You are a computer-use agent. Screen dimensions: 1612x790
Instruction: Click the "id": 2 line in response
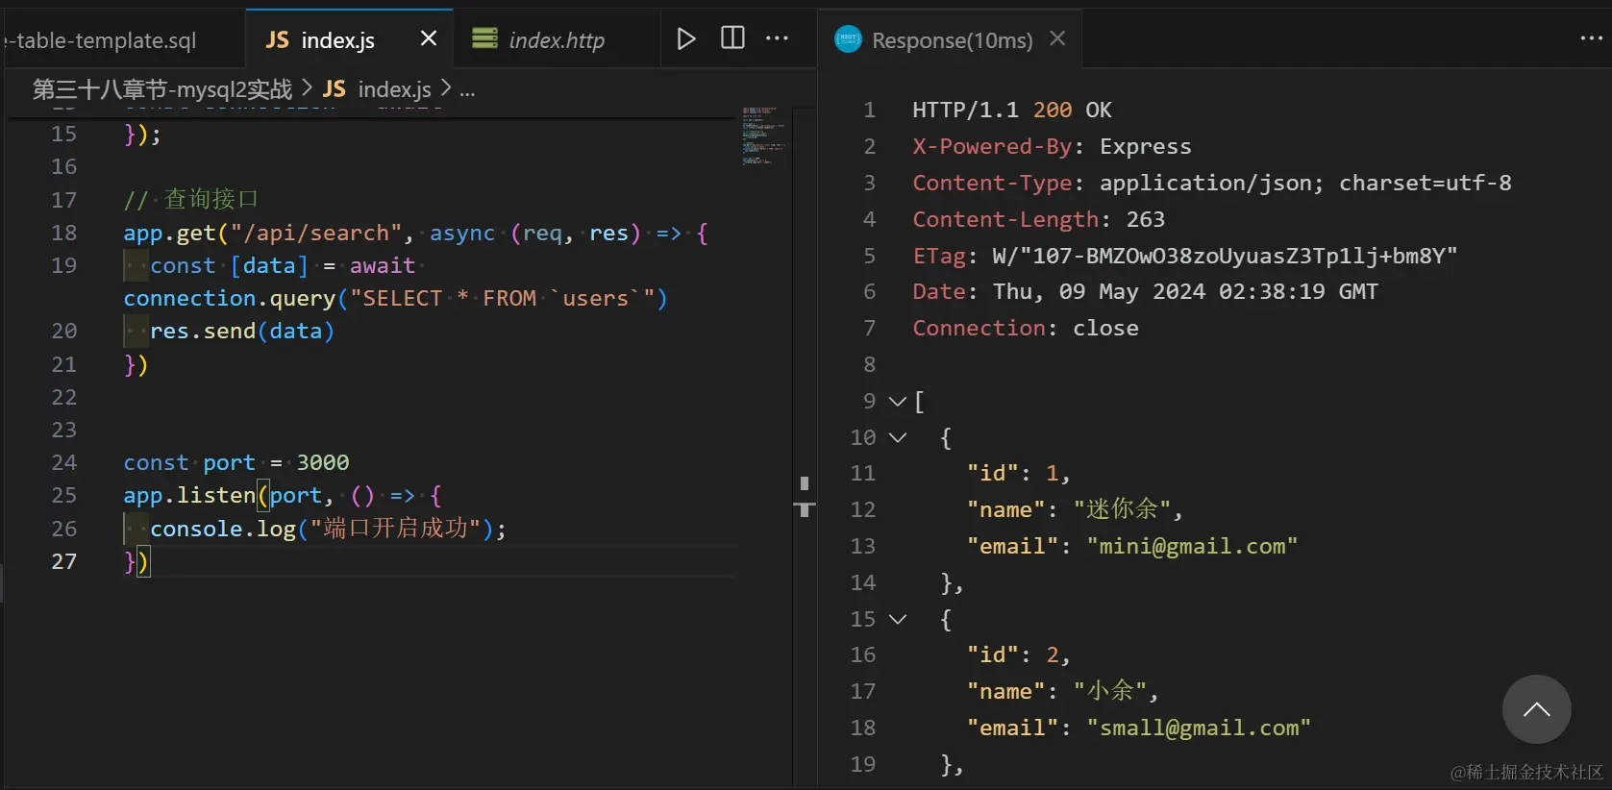1018,654
